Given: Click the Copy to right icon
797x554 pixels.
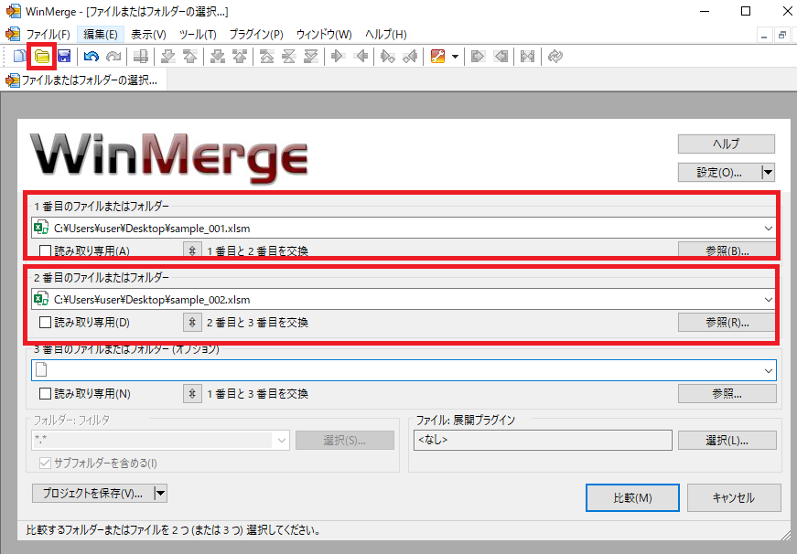Looking at the screenshot, I should click(x=337, y=56).
